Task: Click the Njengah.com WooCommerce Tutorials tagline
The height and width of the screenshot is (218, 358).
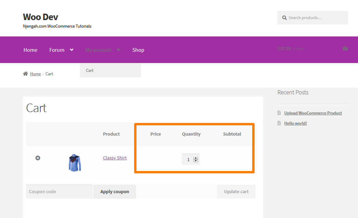Action: pos(57,26)
